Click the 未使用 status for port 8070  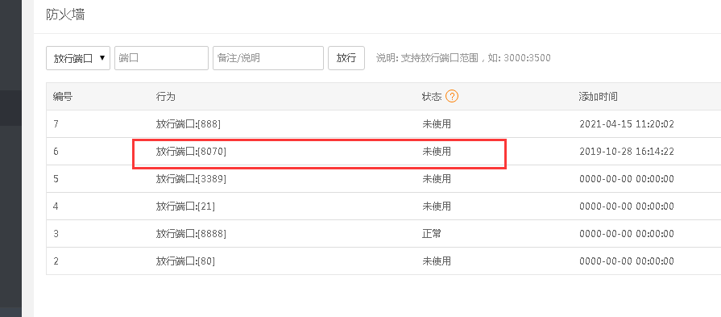coord(437,152)
